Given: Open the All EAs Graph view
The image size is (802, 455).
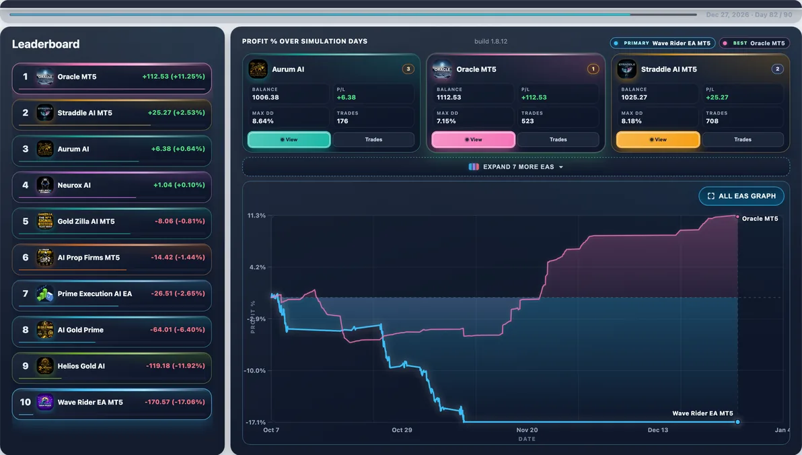Looking at the screenshot, I should [x=741, y=196].
